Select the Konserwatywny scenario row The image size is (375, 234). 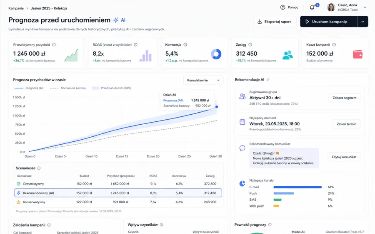click(x=118, y=202)
